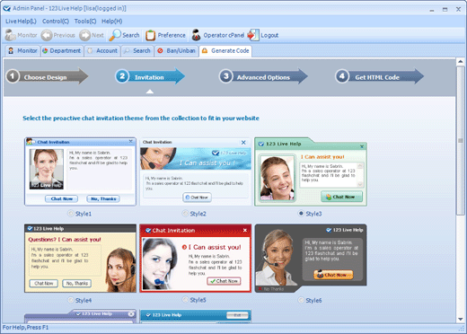Screen dimensions: 467x334
Task: Open Preference clipboard icon in toolbar
Action: [151, 35]
